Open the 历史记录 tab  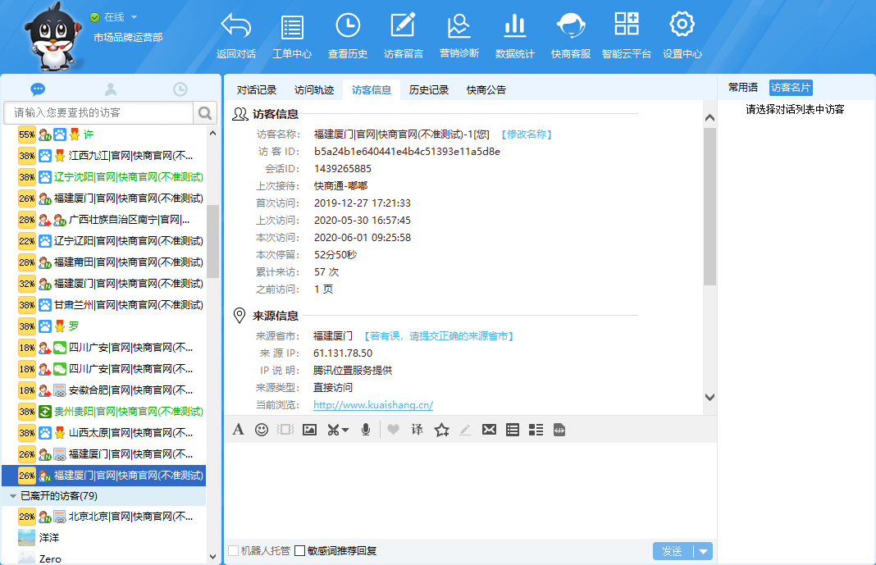click(428, 90)
